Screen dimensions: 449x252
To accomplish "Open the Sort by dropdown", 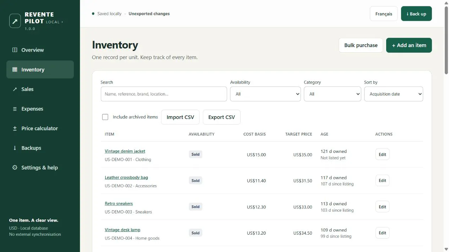I will 394,94.
